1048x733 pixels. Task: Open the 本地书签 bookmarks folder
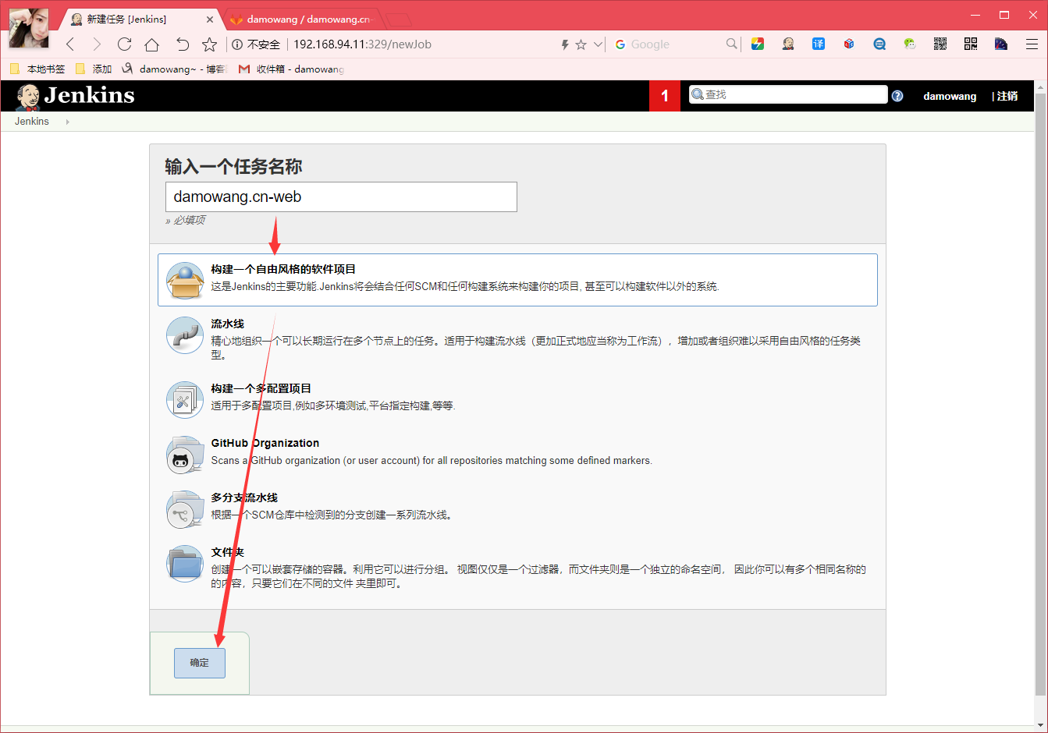point(37,69)
